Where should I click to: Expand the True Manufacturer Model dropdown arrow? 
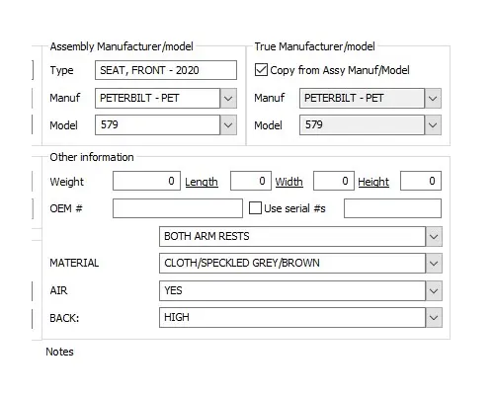point(433,125)
